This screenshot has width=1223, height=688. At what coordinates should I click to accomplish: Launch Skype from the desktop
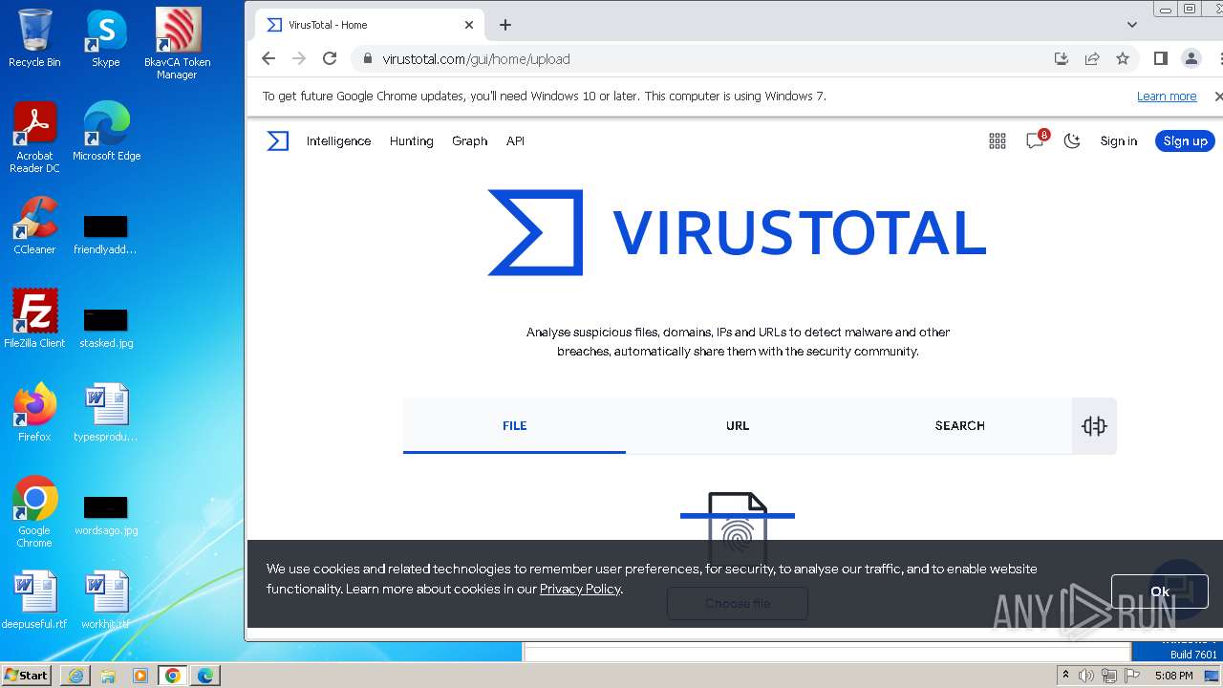coord(106,38)
